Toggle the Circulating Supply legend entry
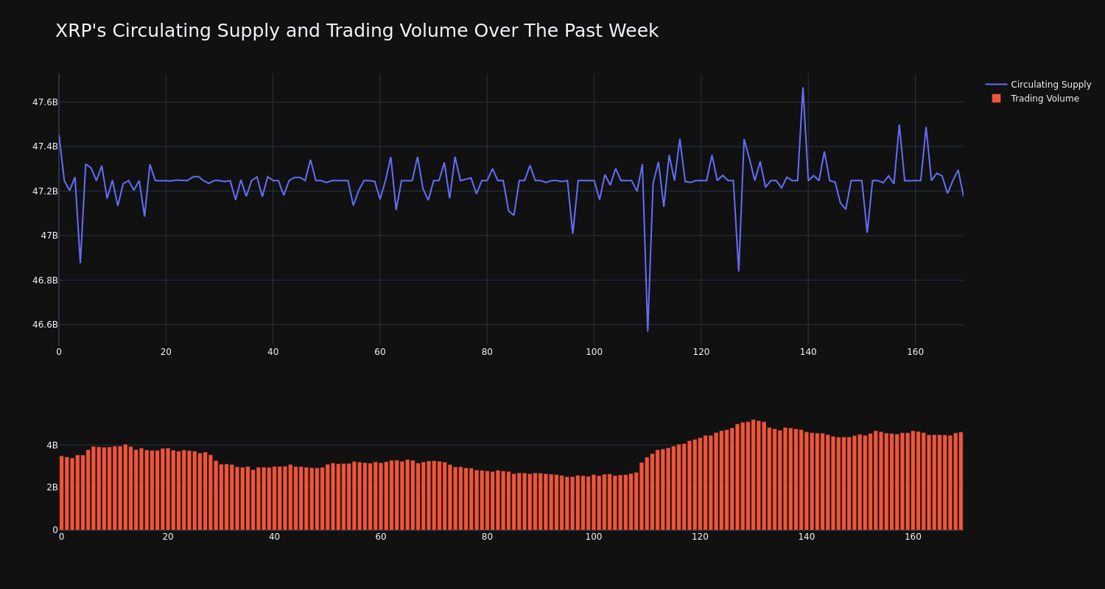This screenshot has height=589, width=1105. (1038, 85)
